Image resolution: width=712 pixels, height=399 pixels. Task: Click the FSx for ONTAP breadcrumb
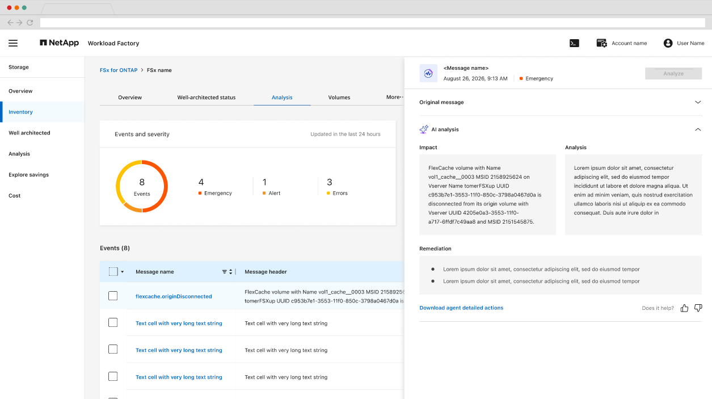[x=119, y=70]
